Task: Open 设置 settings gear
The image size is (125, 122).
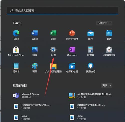Action: 53,50
